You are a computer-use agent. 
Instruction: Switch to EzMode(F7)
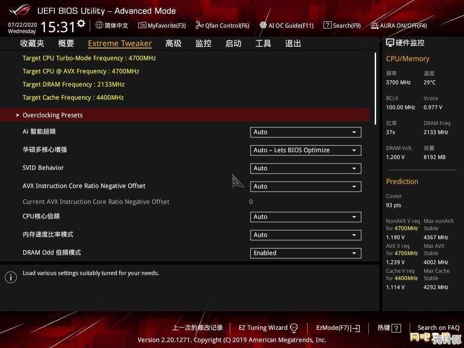click(x=338, y=328)
